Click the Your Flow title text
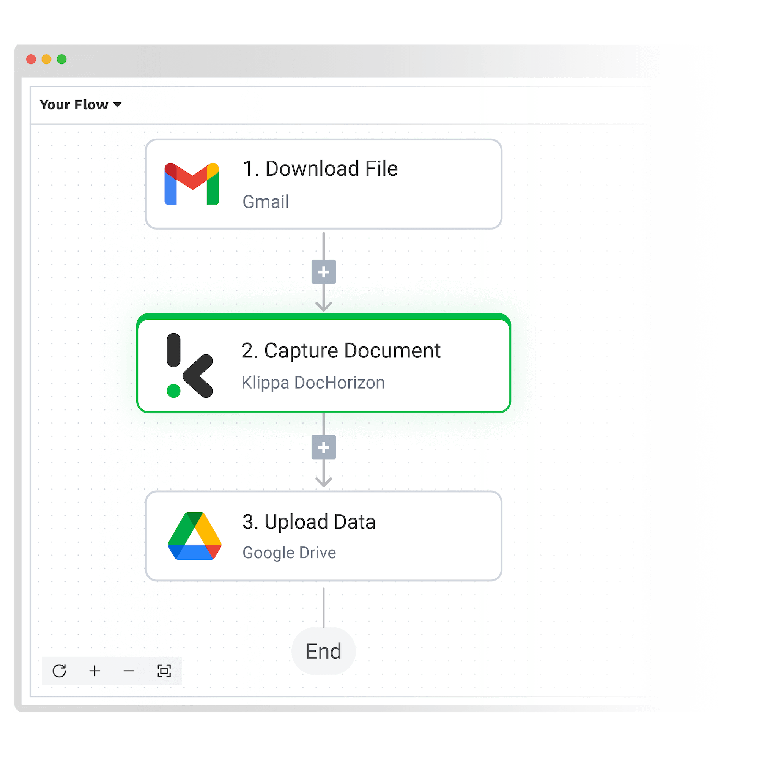 tap(74, 104)
